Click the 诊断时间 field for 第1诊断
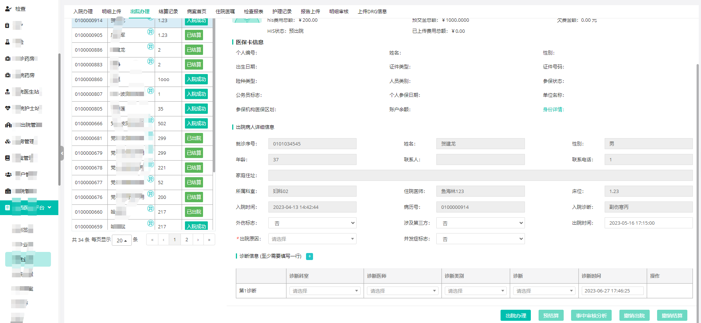Screen dimensions: 701x323 click(x=613, y=291)
